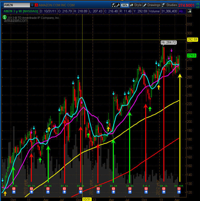Click the $0.14 earnings label
The width and height of the screenshot is (200, 201).
pos(80,186)
